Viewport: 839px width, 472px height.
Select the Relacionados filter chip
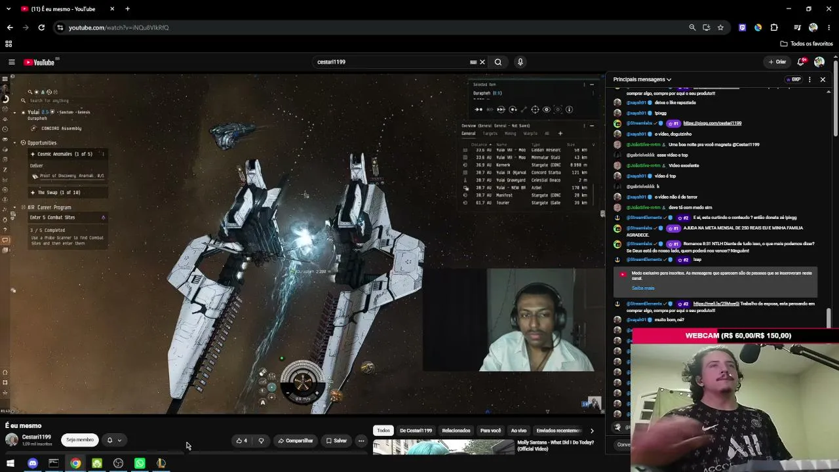click(x=456, y=431)
